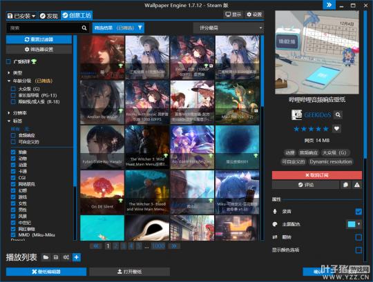Click the copy icon next to comment button
The image size is (373, 282).
point(345,185)
